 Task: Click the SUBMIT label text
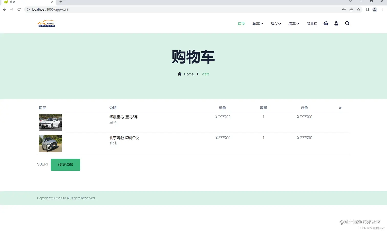[44, 164]
